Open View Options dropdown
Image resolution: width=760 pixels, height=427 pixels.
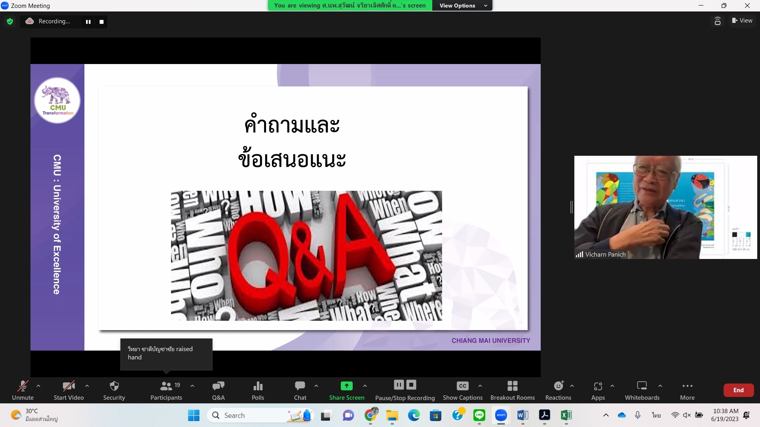(463, 6)
